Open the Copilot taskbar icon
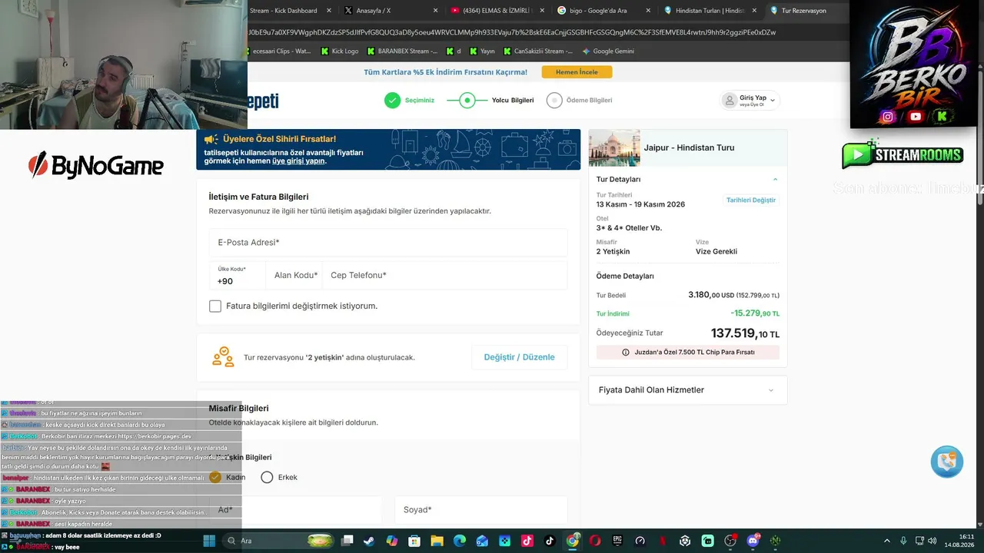Image resolution: width=984 pixels, height=553 pixels. [392, 541]
